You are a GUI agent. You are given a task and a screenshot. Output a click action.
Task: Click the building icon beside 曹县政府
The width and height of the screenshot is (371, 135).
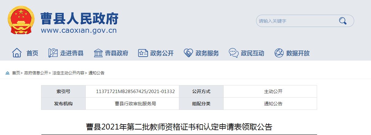pos(98,53)
